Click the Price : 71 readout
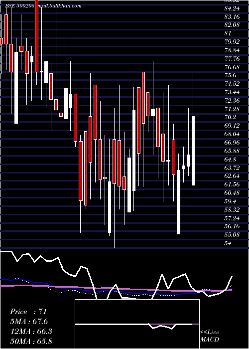This screenshot has width=249, height=349. tap(28, 312)
